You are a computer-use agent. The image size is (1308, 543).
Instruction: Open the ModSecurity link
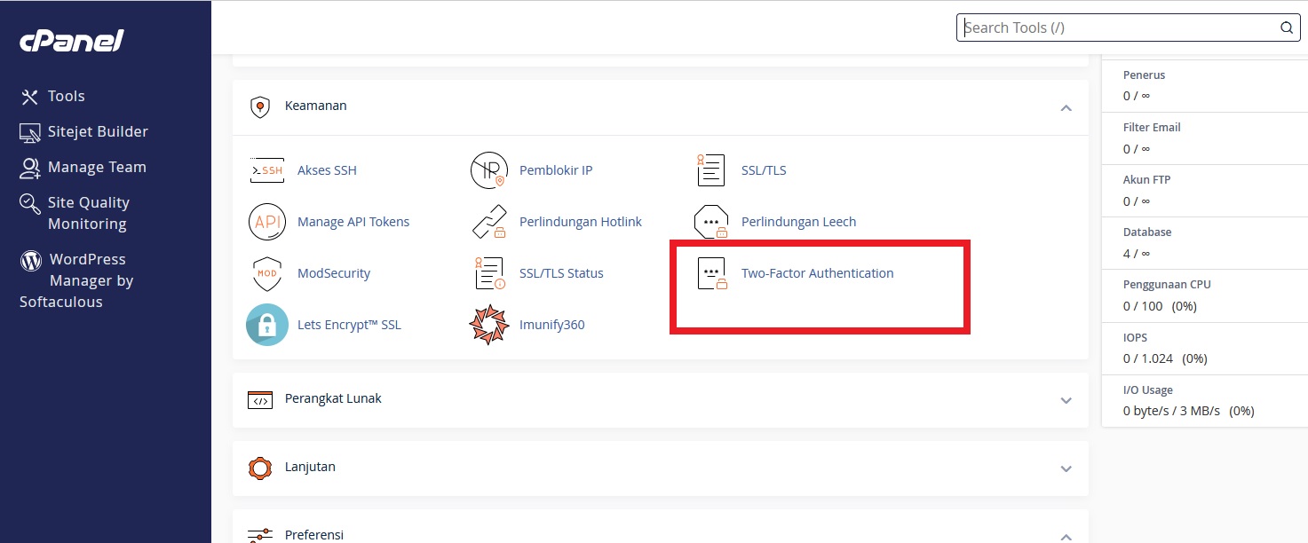click(x=334, y=273)
